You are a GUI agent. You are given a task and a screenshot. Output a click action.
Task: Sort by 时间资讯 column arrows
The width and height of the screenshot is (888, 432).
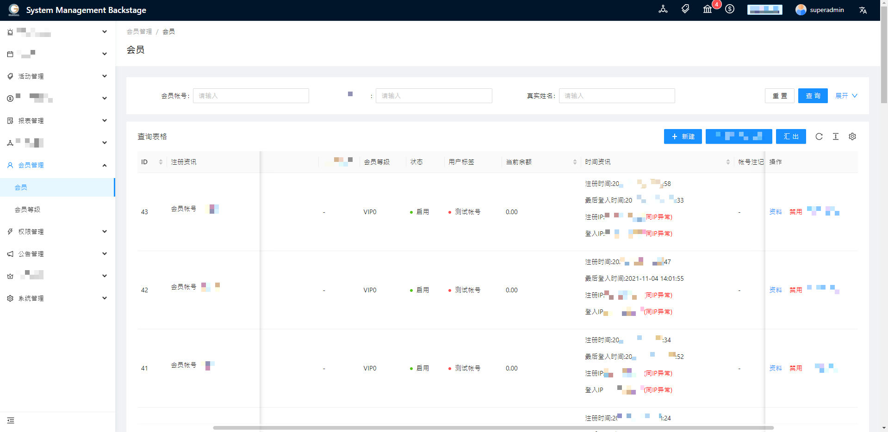728,162
